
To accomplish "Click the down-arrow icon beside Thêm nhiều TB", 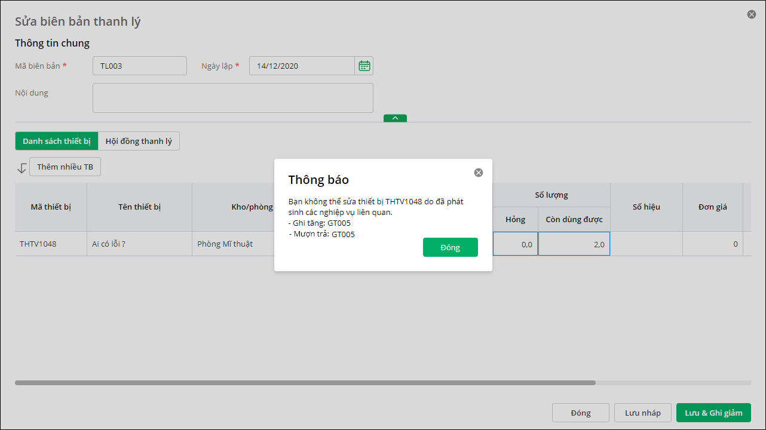I will coord(22,168).
